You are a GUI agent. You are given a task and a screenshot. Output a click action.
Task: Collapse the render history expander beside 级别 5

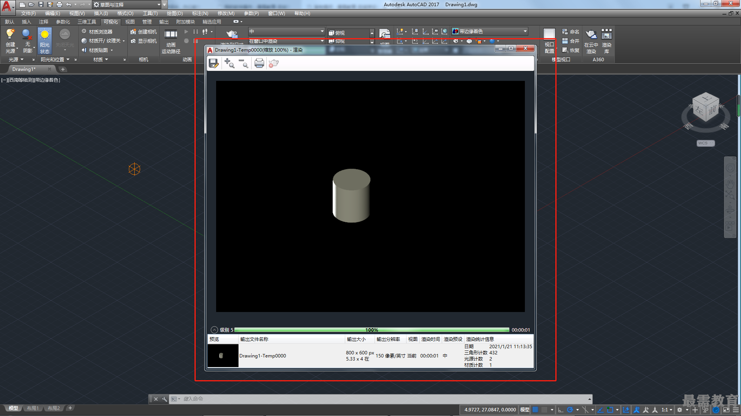215,330
